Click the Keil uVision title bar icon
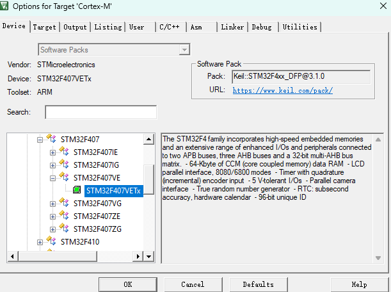 point(4,6)
